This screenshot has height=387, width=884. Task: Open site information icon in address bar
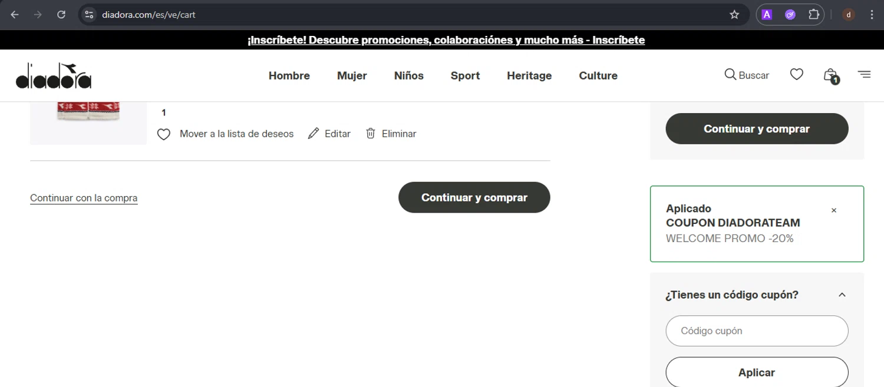point(89,15)
